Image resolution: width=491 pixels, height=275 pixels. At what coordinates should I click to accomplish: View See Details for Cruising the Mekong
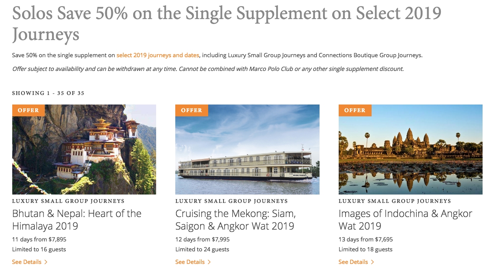coord(190,262)
